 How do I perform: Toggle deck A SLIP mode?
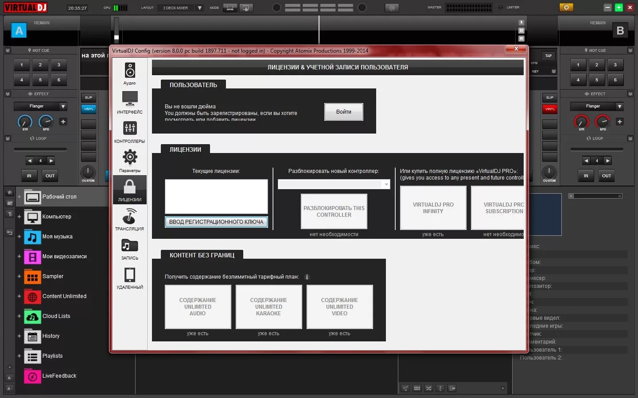89,97
